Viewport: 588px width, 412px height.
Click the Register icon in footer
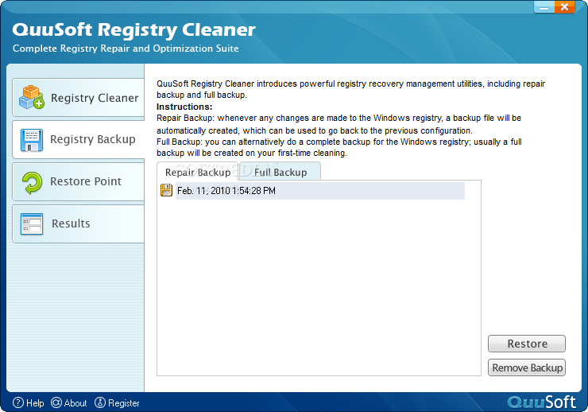pos(100,402)
